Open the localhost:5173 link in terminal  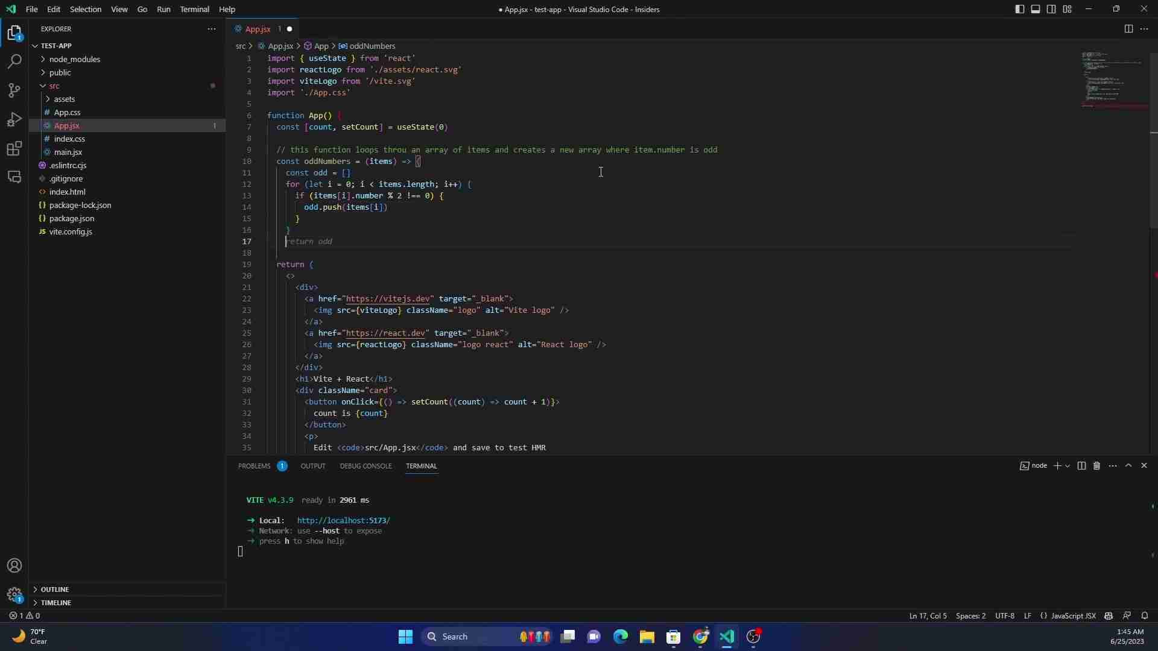coord(343,520)
